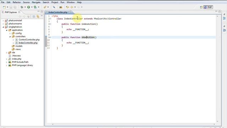The image size is (227, 128).
Task: Click the Last Edit Location icon
Action: click(67, 7)
